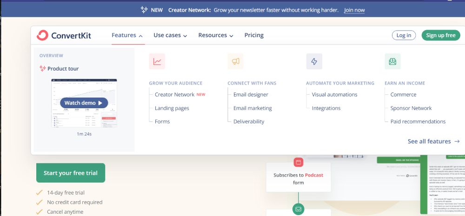Open Commerce feature link

403,94
